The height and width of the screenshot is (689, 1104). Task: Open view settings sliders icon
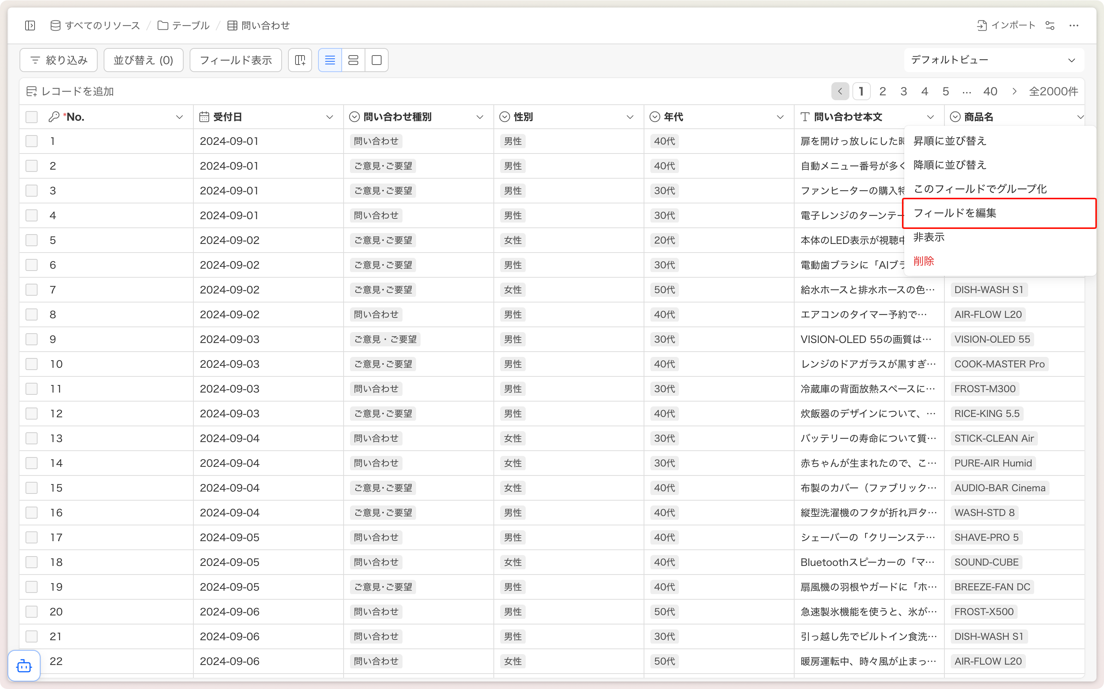(x=1050, y=26)
